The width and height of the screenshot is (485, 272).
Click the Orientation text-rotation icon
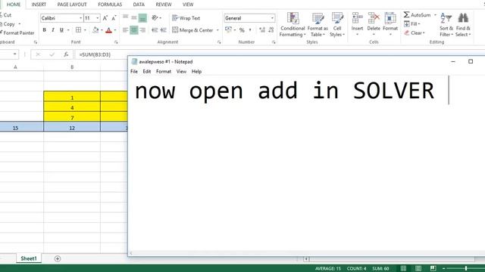tap(155, 18)
